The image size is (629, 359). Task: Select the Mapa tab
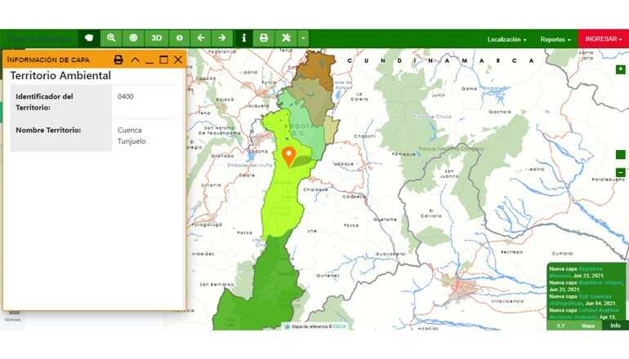(x=587, y=326)
